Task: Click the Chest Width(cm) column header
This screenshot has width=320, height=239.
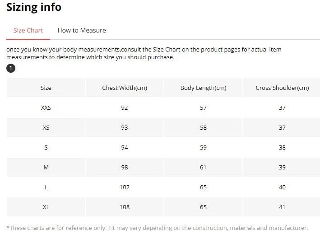Action: [x=125, y=88]
